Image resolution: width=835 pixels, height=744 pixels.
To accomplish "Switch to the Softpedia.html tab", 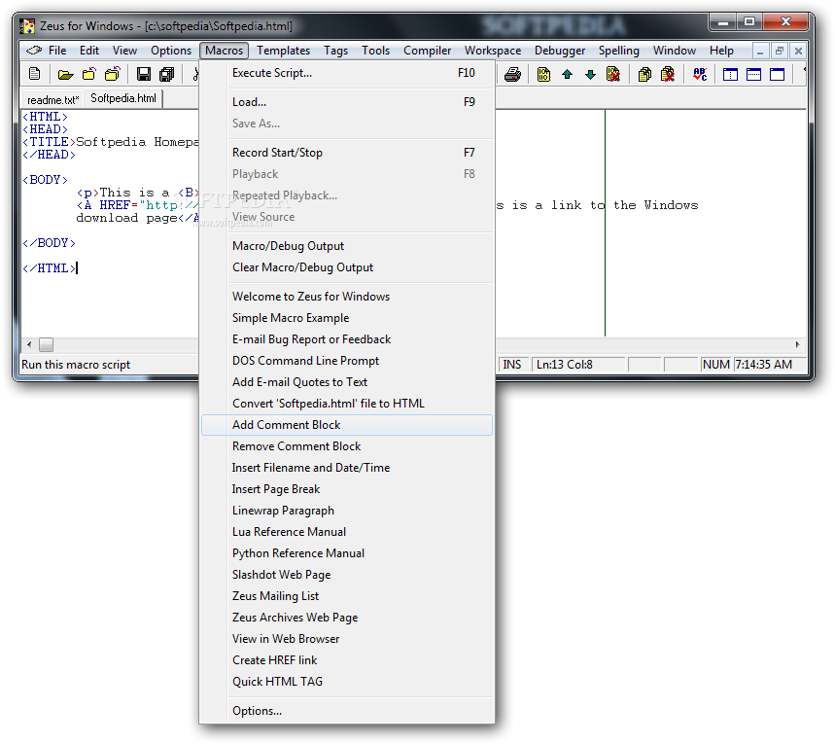I will point(123,98).
